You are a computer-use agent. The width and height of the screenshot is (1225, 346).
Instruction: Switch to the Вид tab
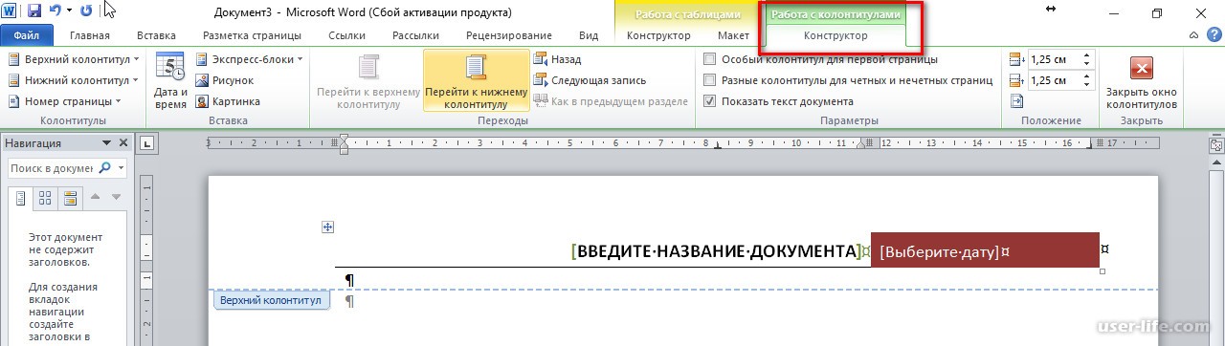tap(589, 35)
